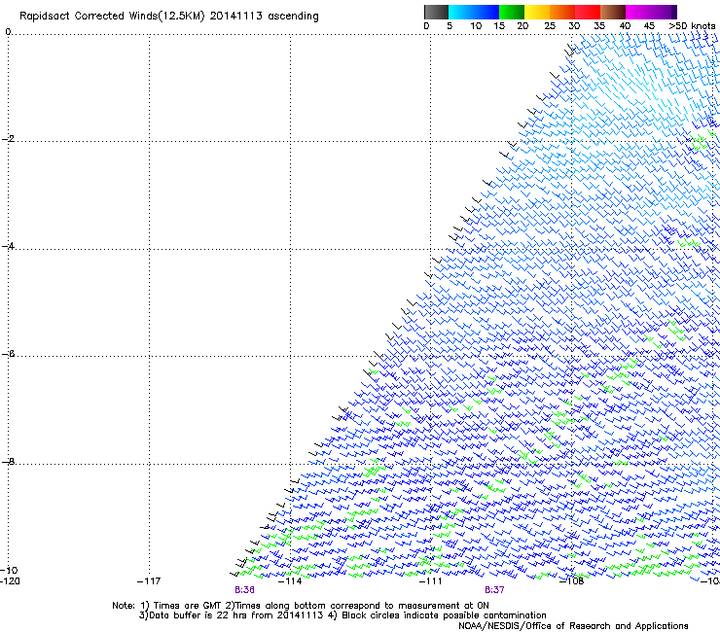This screenshot has height=632, width=720.
Task: Click the note 'Black circles indicate possible contamination'
Action: click(x=444, y=615)
